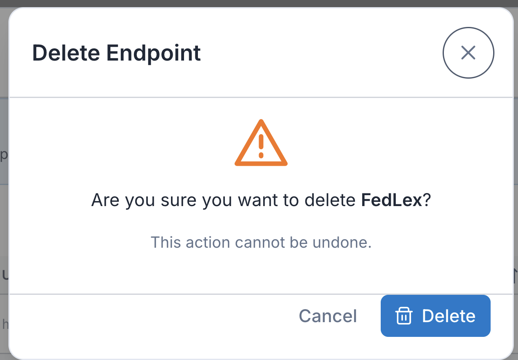This screenshot has height=360, width=518.
Task: Click the alert icon above the confirmation text
Action: 261,143
